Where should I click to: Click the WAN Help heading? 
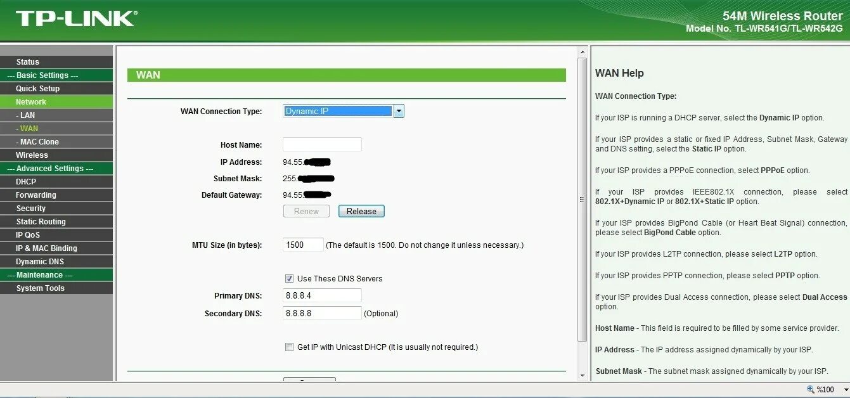pyautogui.click(x=619, y=73)
